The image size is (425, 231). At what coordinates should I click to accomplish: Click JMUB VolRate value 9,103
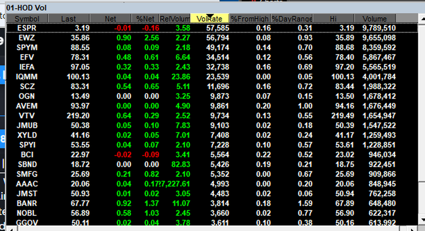[219, 125]
